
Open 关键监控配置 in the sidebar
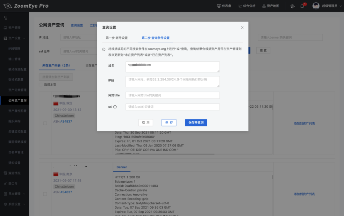[17, 132]
